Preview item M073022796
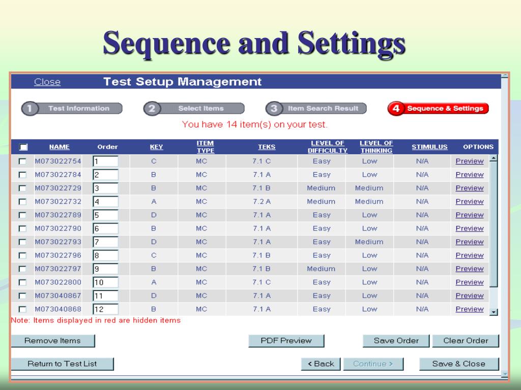This screenshot has height=390, width=521. pos(470,255)
